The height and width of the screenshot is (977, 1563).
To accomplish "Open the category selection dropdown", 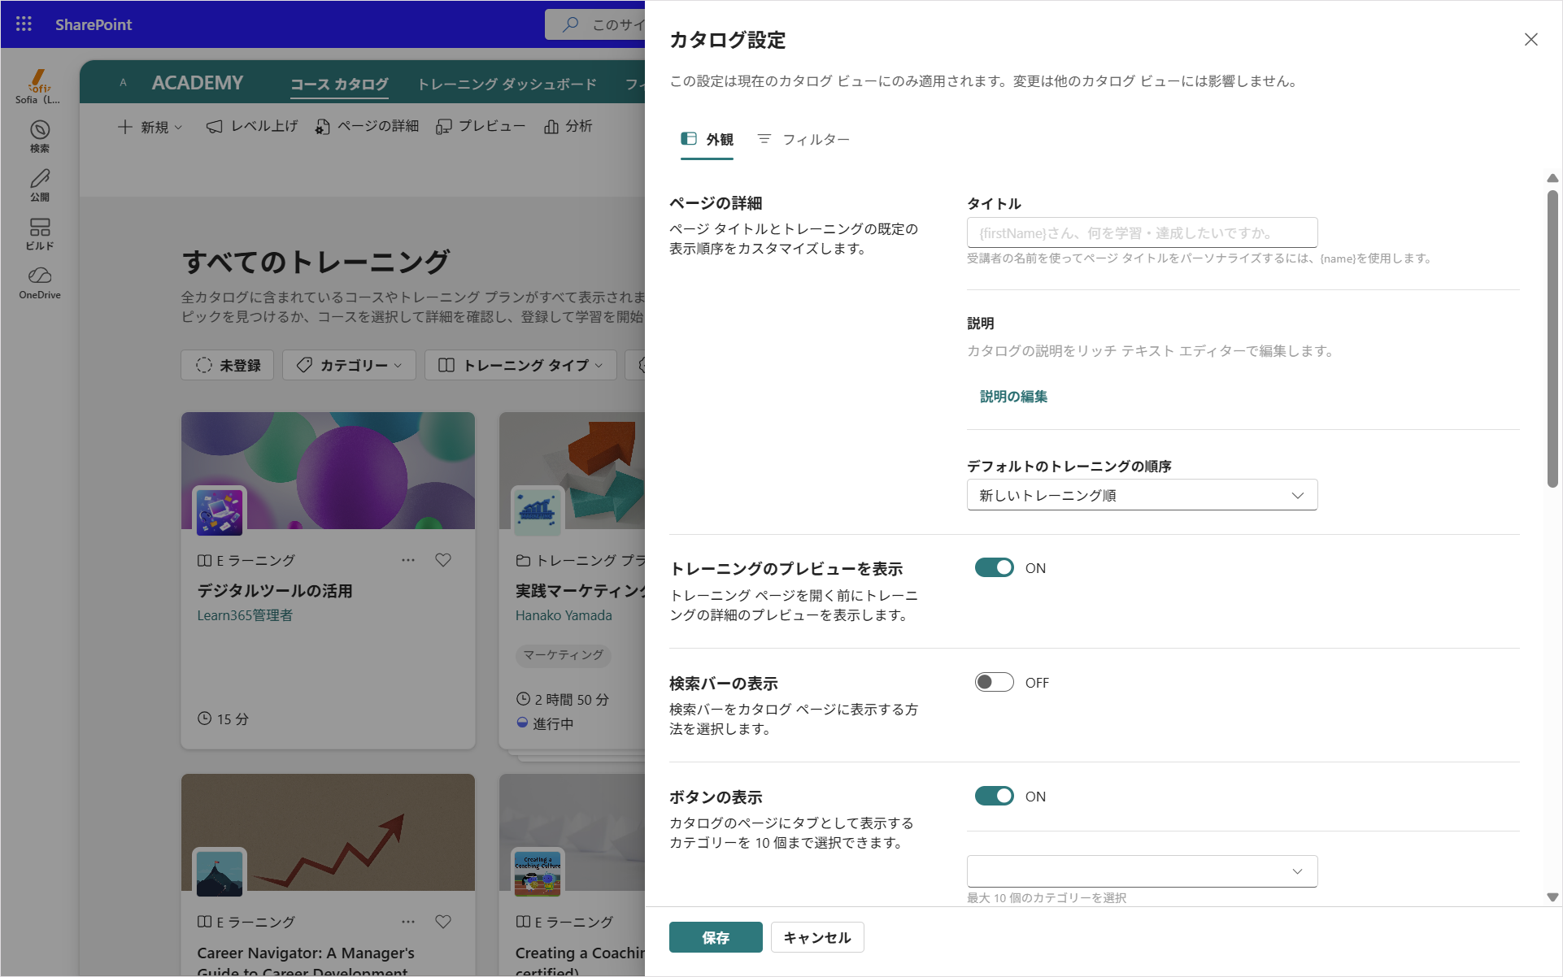I will pos(1142,871).
